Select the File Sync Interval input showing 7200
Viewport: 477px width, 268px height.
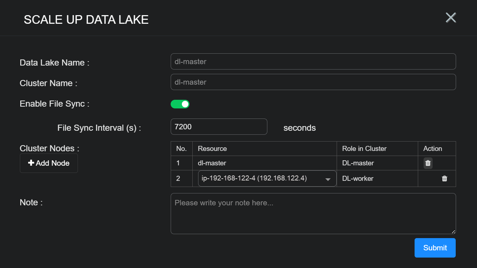click(219, 127)
